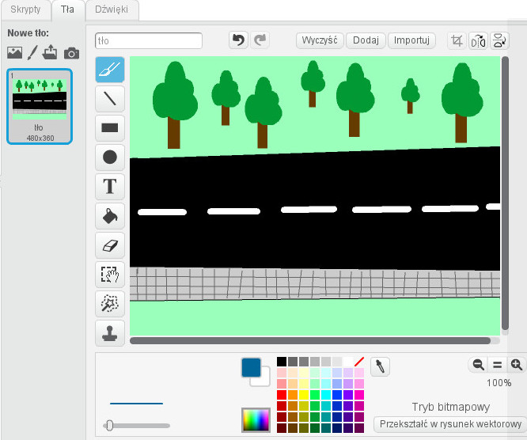Take new backdrop photo with camera
This screenshot has width=527, height=440.
[71, 53]
